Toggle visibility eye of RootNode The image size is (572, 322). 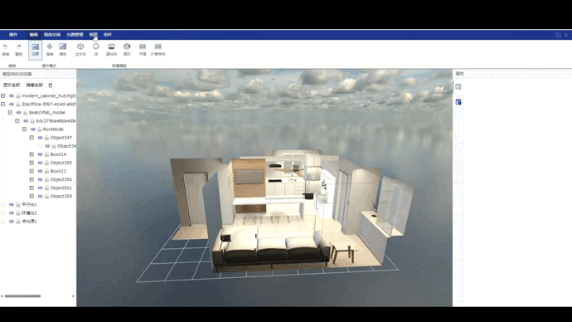click(x=33, y=129)
